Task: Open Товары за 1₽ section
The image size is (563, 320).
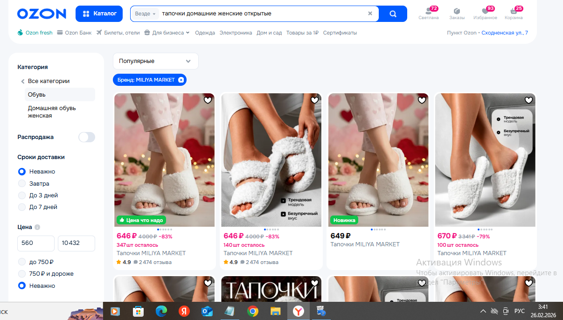Action: pos(302,33)
